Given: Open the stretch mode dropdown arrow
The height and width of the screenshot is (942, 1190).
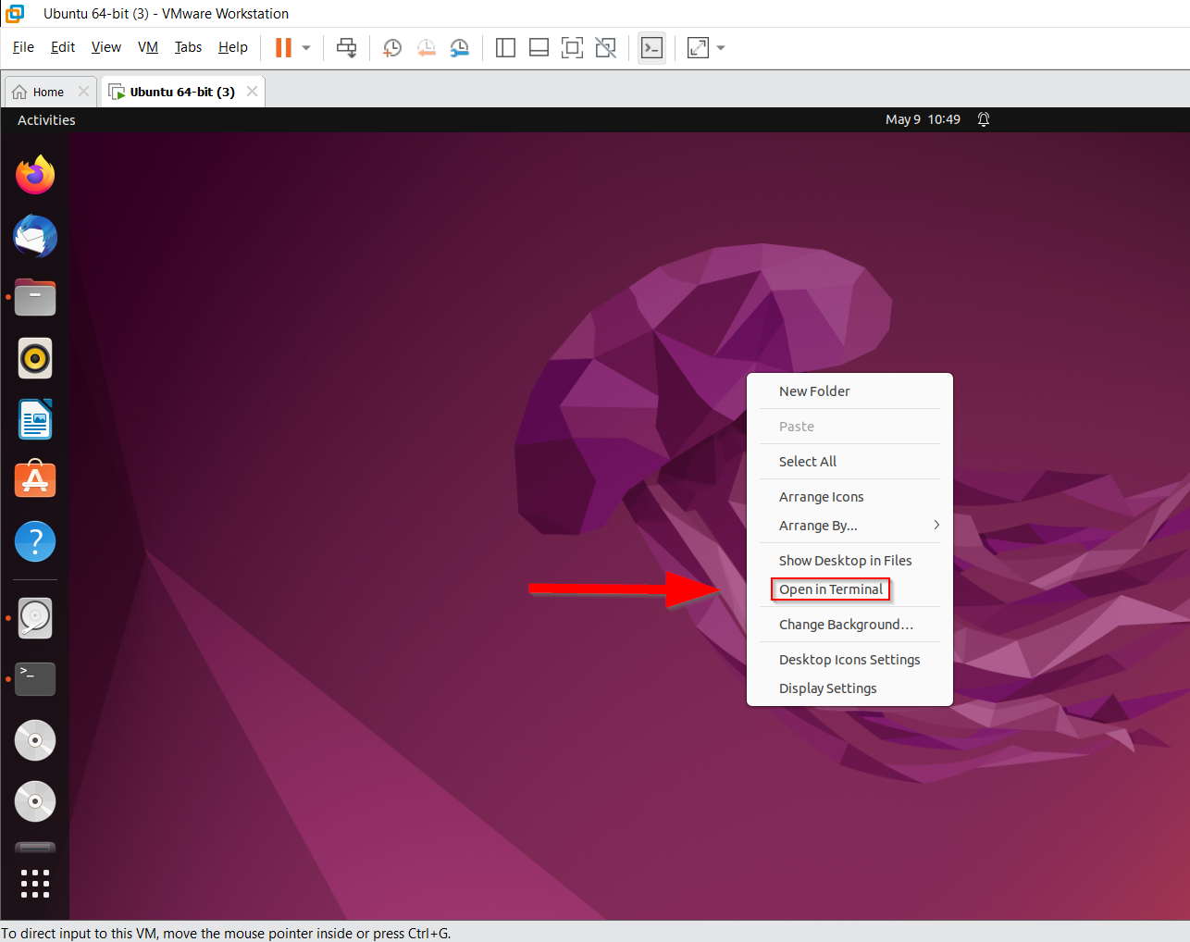Looking at the screenshot, I should pos(721,47).
